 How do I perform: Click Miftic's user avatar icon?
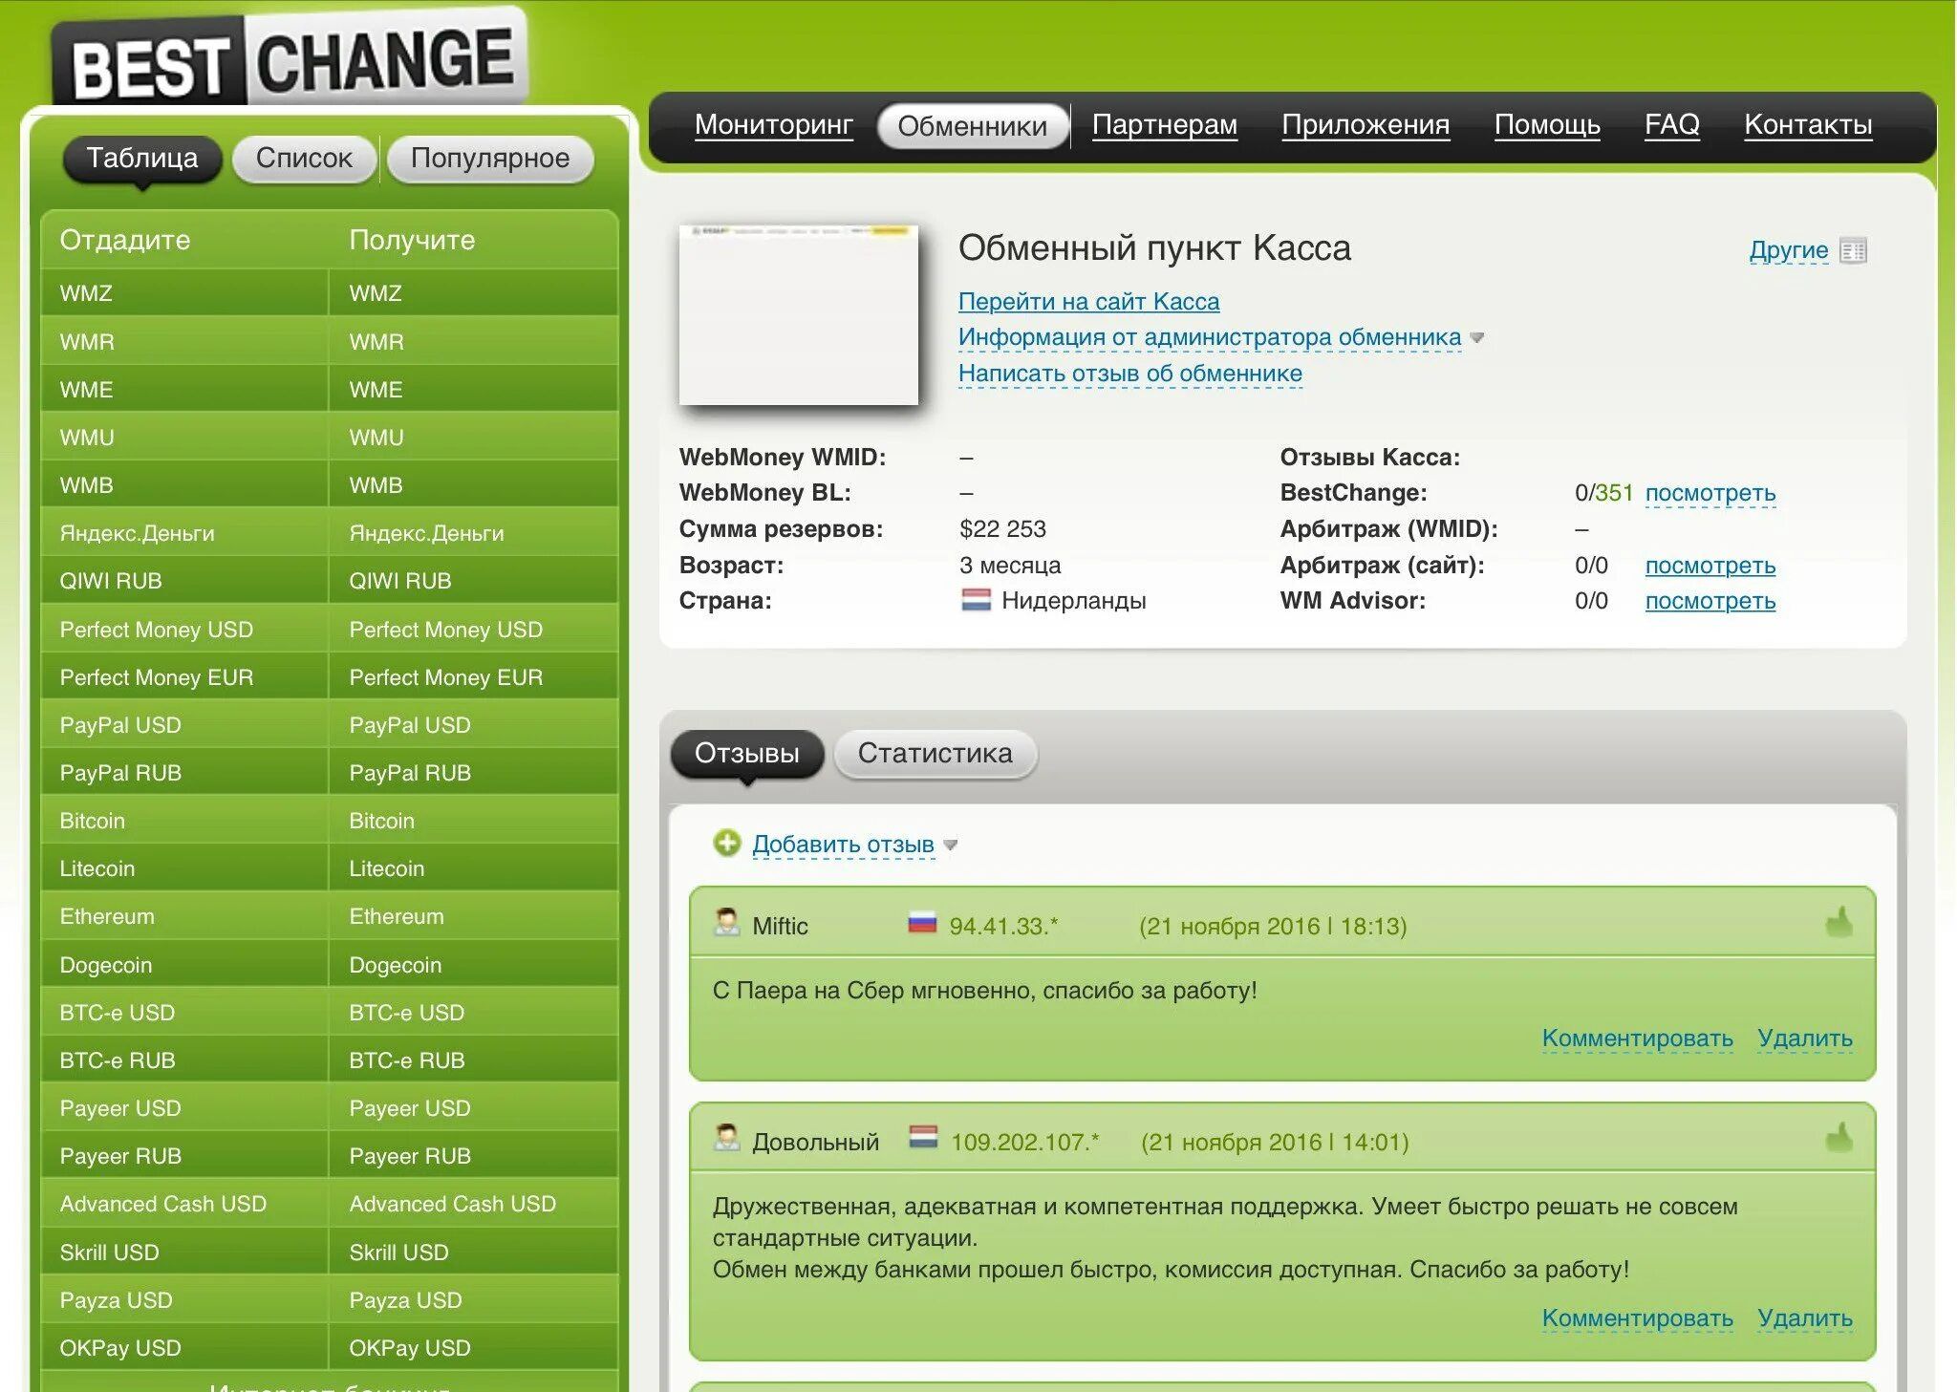click(727, 923)
